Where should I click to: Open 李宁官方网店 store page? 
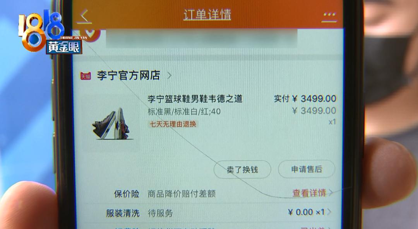pyautogui.click(x=128, y=76)
